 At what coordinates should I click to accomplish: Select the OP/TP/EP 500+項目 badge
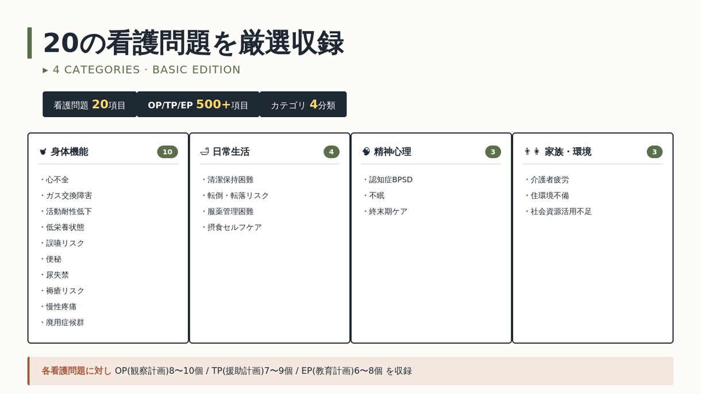pyautogui.click(x=198, y=105)
